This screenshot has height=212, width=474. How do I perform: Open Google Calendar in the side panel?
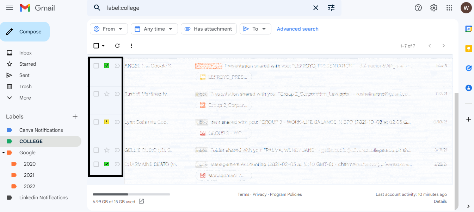[x=468, y=28]
